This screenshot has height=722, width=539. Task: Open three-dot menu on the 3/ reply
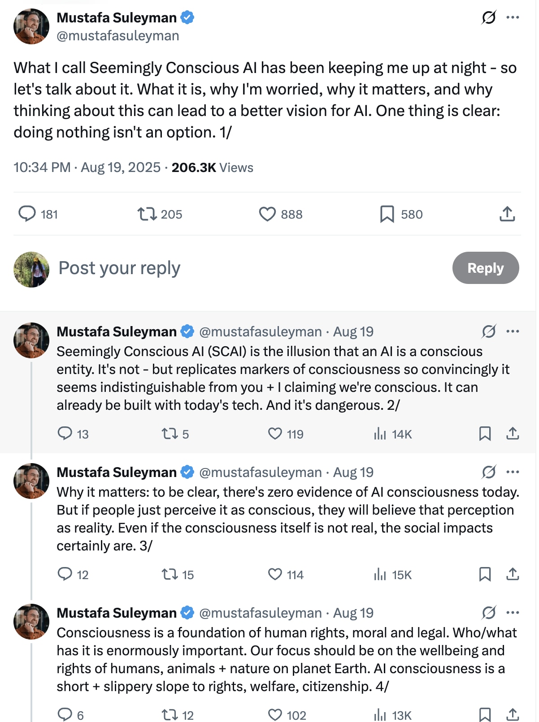tap(513, 472)
